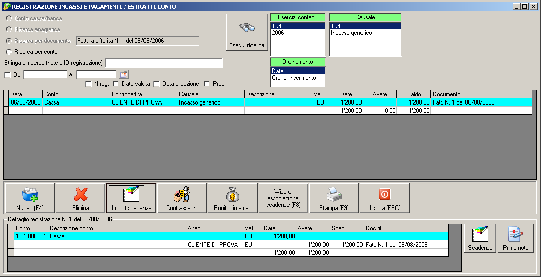Click the Ordinamento green header
541x277 pixels.
point(298,62)
